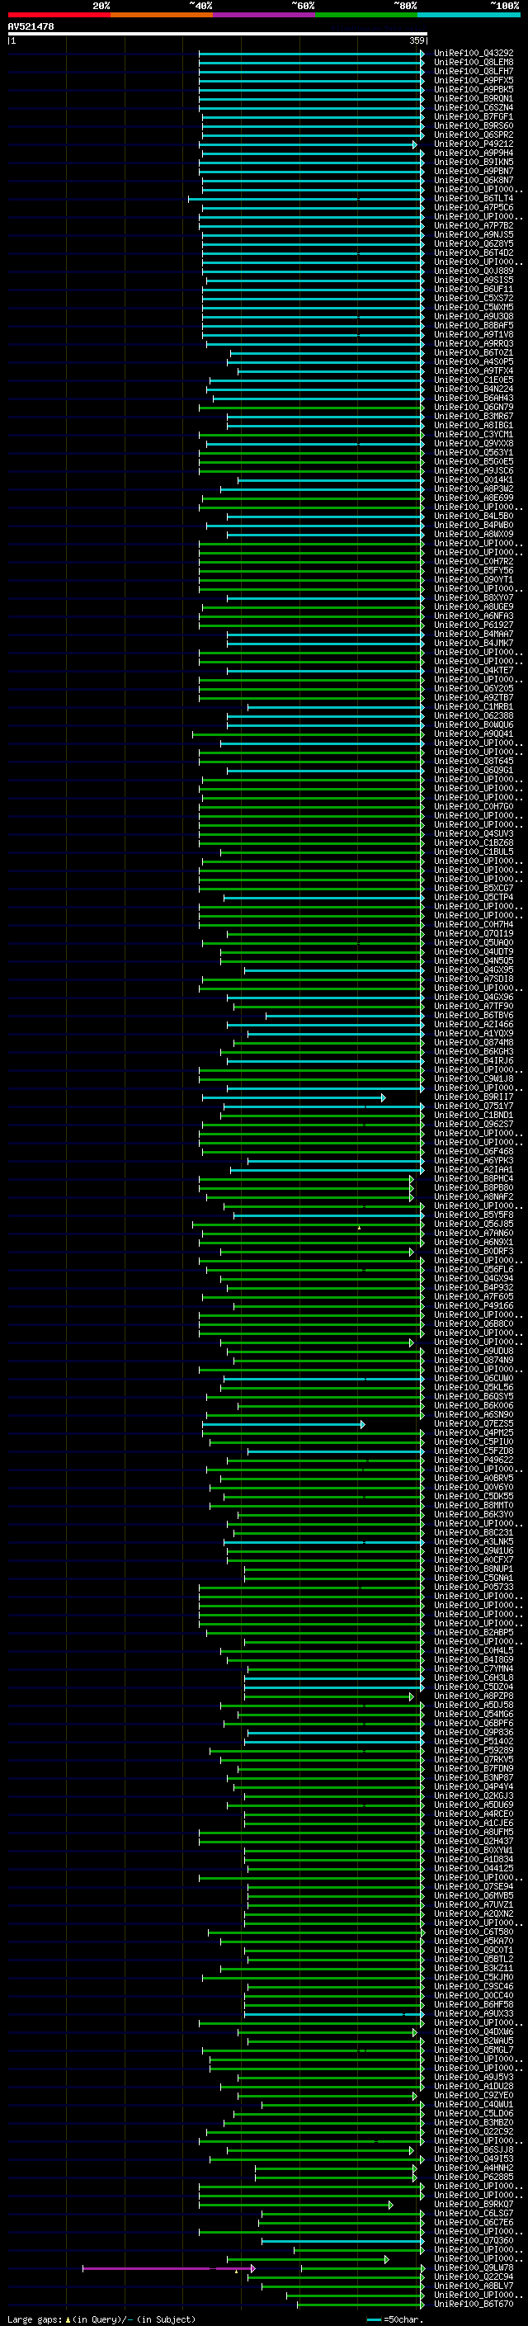The width and height of the screenshot is (528, 2326).
Task: Open hit UniRef100_A3LNK5
Action: pos(473,1541)
